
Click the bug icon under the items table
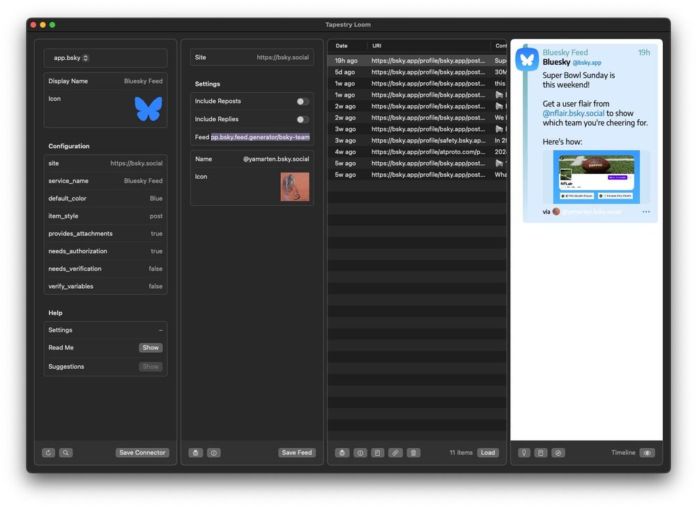point(342,452)
